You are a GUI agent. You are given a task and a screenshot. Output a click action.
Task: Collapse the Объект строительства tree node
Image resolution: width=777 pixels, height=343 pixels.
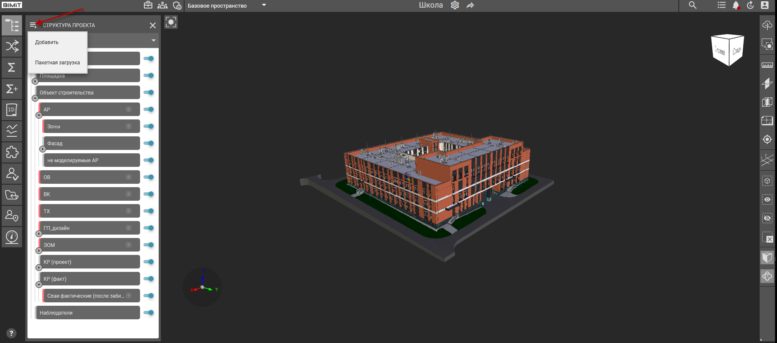[x=35, y=98]
